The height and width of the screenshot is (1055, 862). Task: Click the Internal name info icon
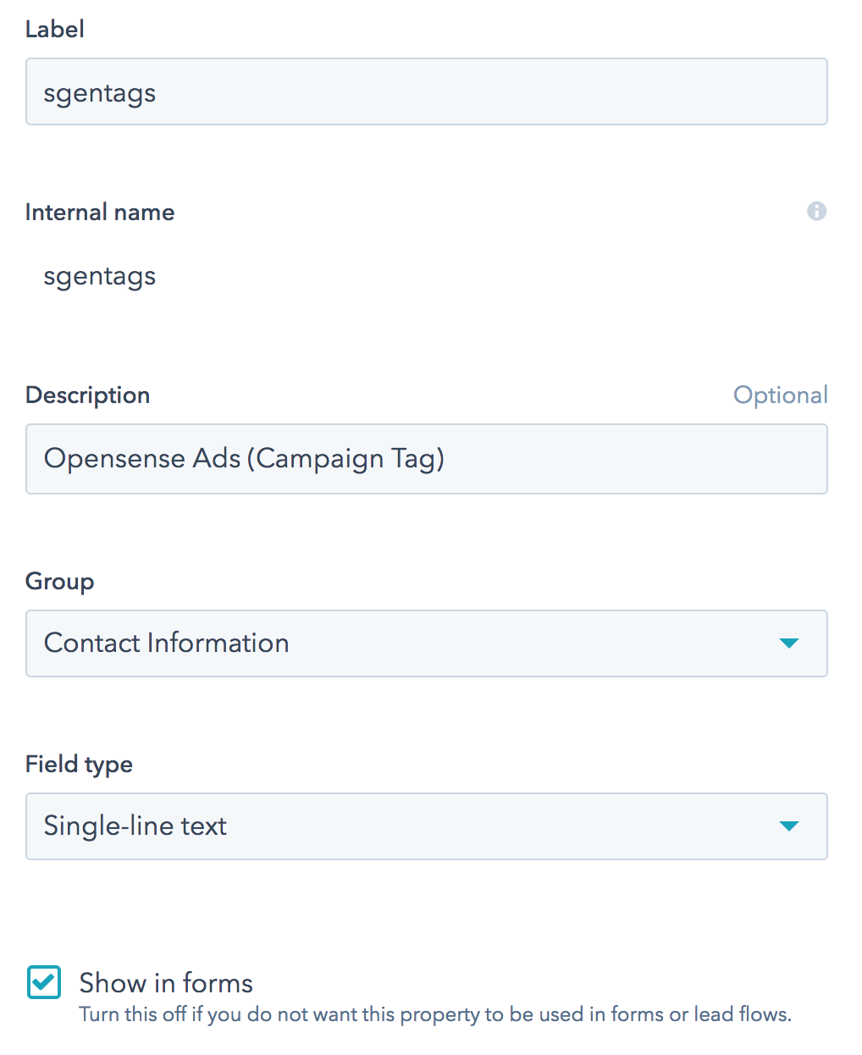click(x=816, y=211)
